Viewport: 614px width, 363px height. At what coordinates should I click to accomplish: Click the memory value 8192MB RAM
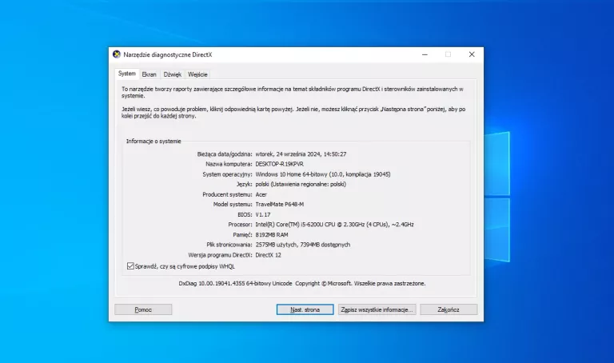click(x=271, y=234)
